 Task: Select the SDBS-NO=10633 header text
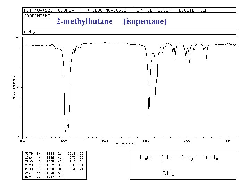(x=109, y=10)
